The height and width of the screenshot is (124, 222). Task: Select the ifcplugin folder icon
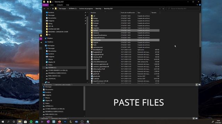(92, 23)
